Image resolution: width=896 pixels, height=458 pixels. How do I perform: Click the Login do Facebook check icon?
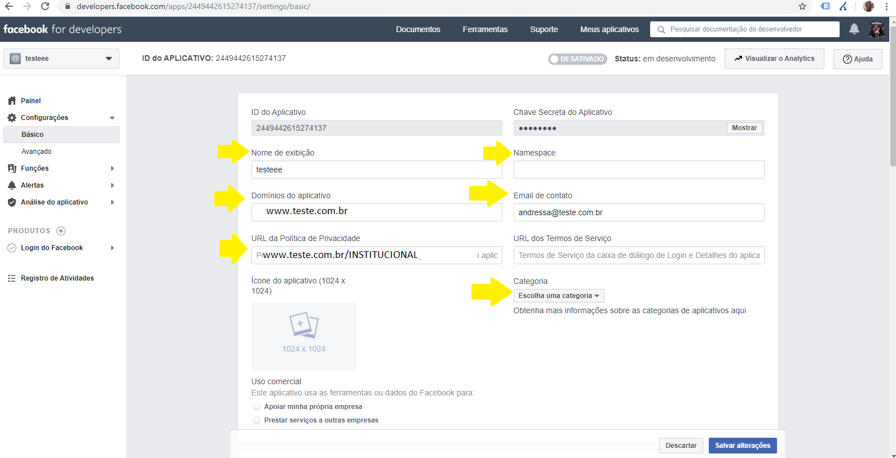tap(12, 247)
